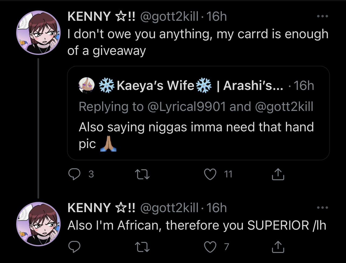The height and width of the screenshot is (263, 346).
Task: Open more options on second tweet
Action: coord(322,208)
